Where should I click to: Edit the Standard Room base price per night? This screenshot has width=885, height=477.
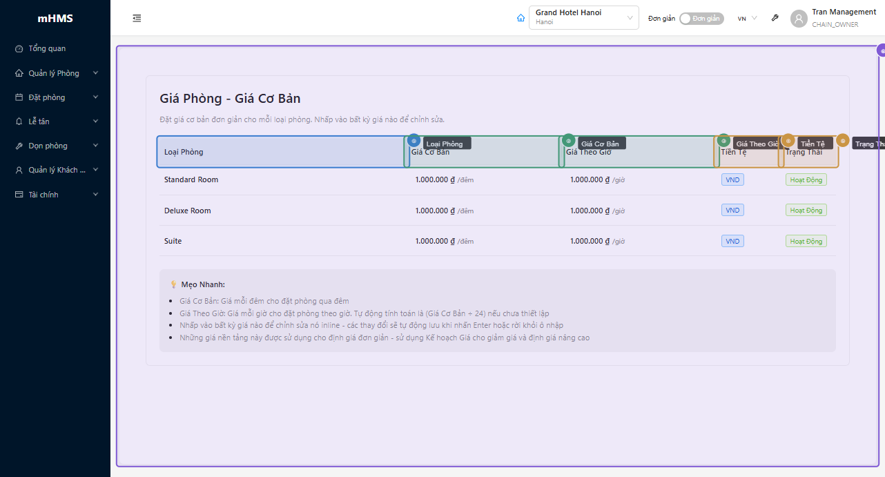pos(434,180)
